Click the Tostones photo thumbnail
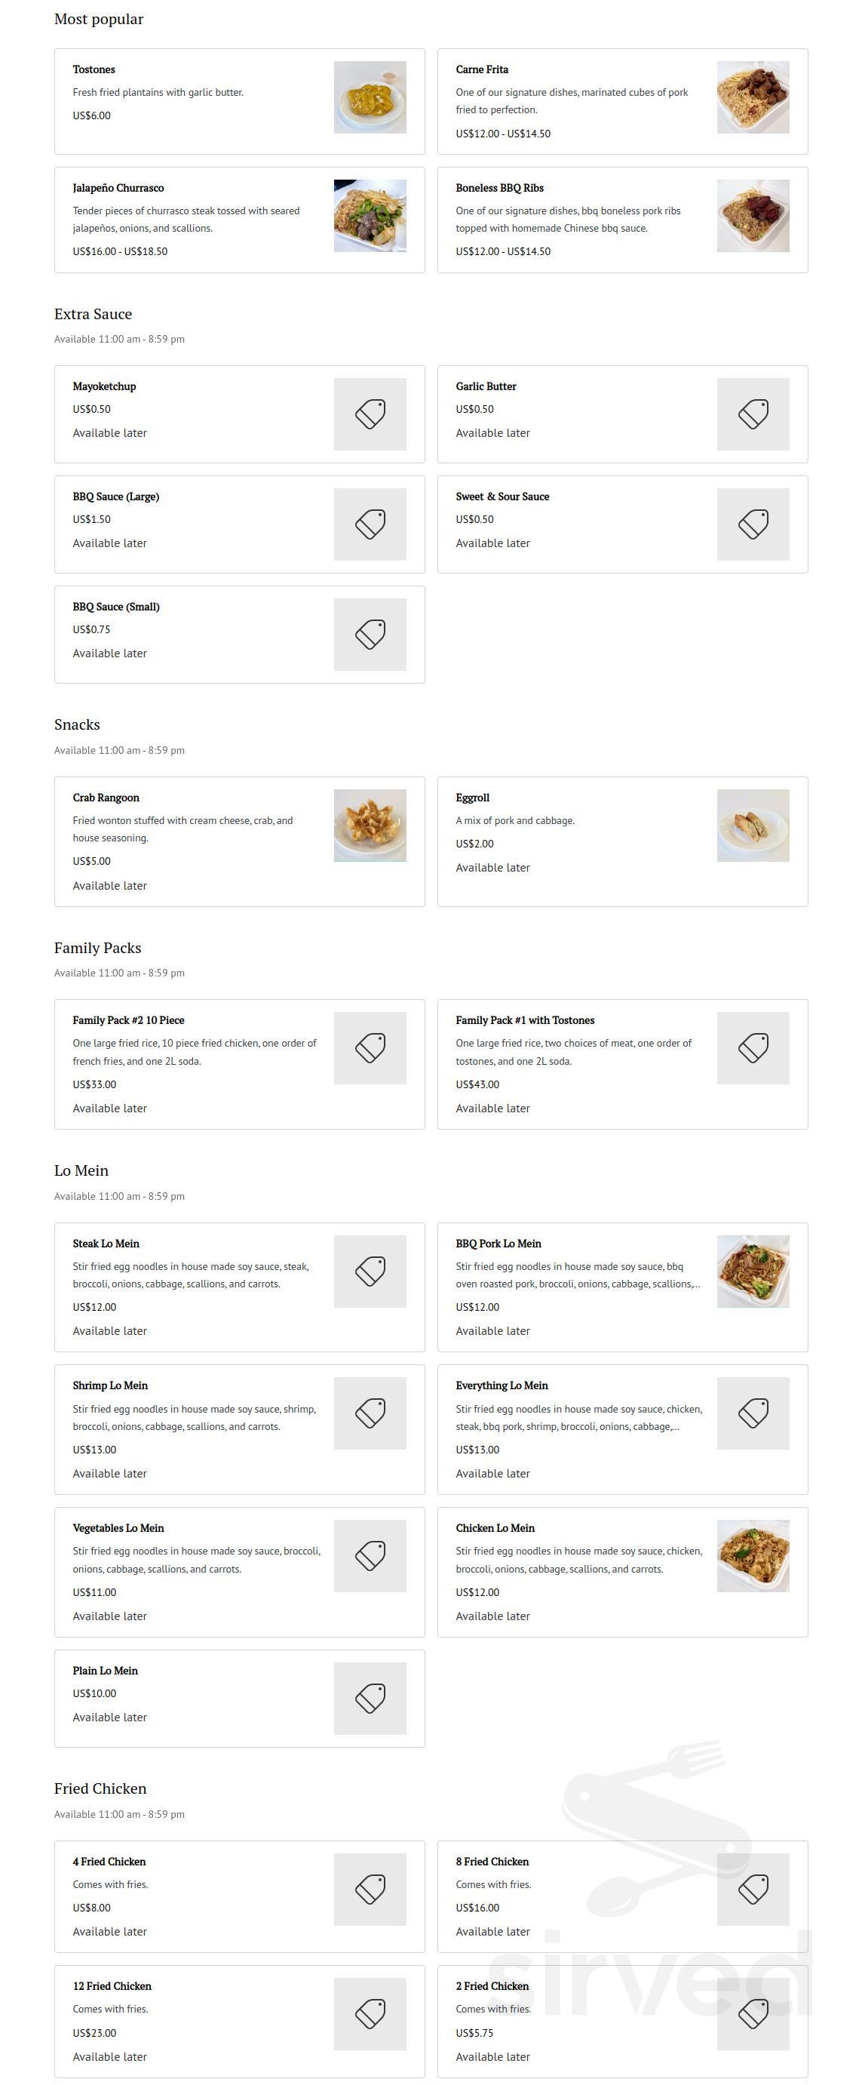This screenshot has width=859, height=2085. [x=370, y=99]
